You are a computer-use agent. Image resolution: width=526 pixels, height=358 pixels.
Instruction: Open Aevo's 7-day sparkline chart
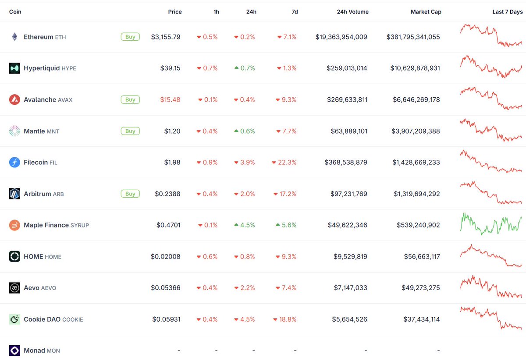coord(491,287)
